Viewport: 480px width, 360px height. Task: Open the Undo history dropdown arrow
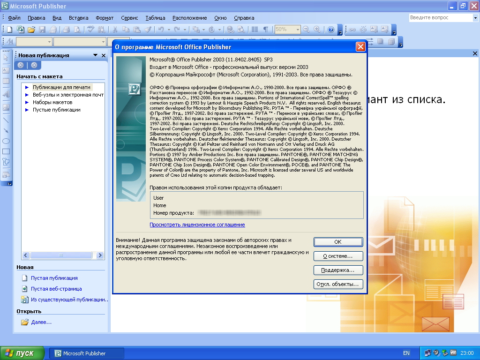tap(169, 30)
